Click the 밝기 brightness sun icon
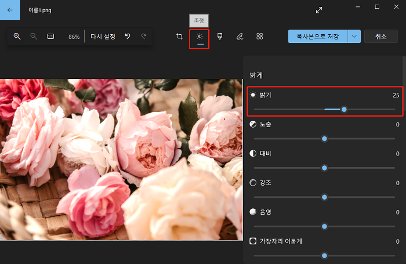The height and width of the screenshot is (264, 406). tap(253, 95)
